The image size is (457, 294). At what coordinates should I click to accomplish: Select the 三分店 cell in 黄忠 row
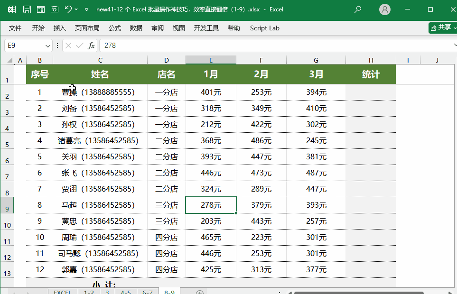pos(167,221)
